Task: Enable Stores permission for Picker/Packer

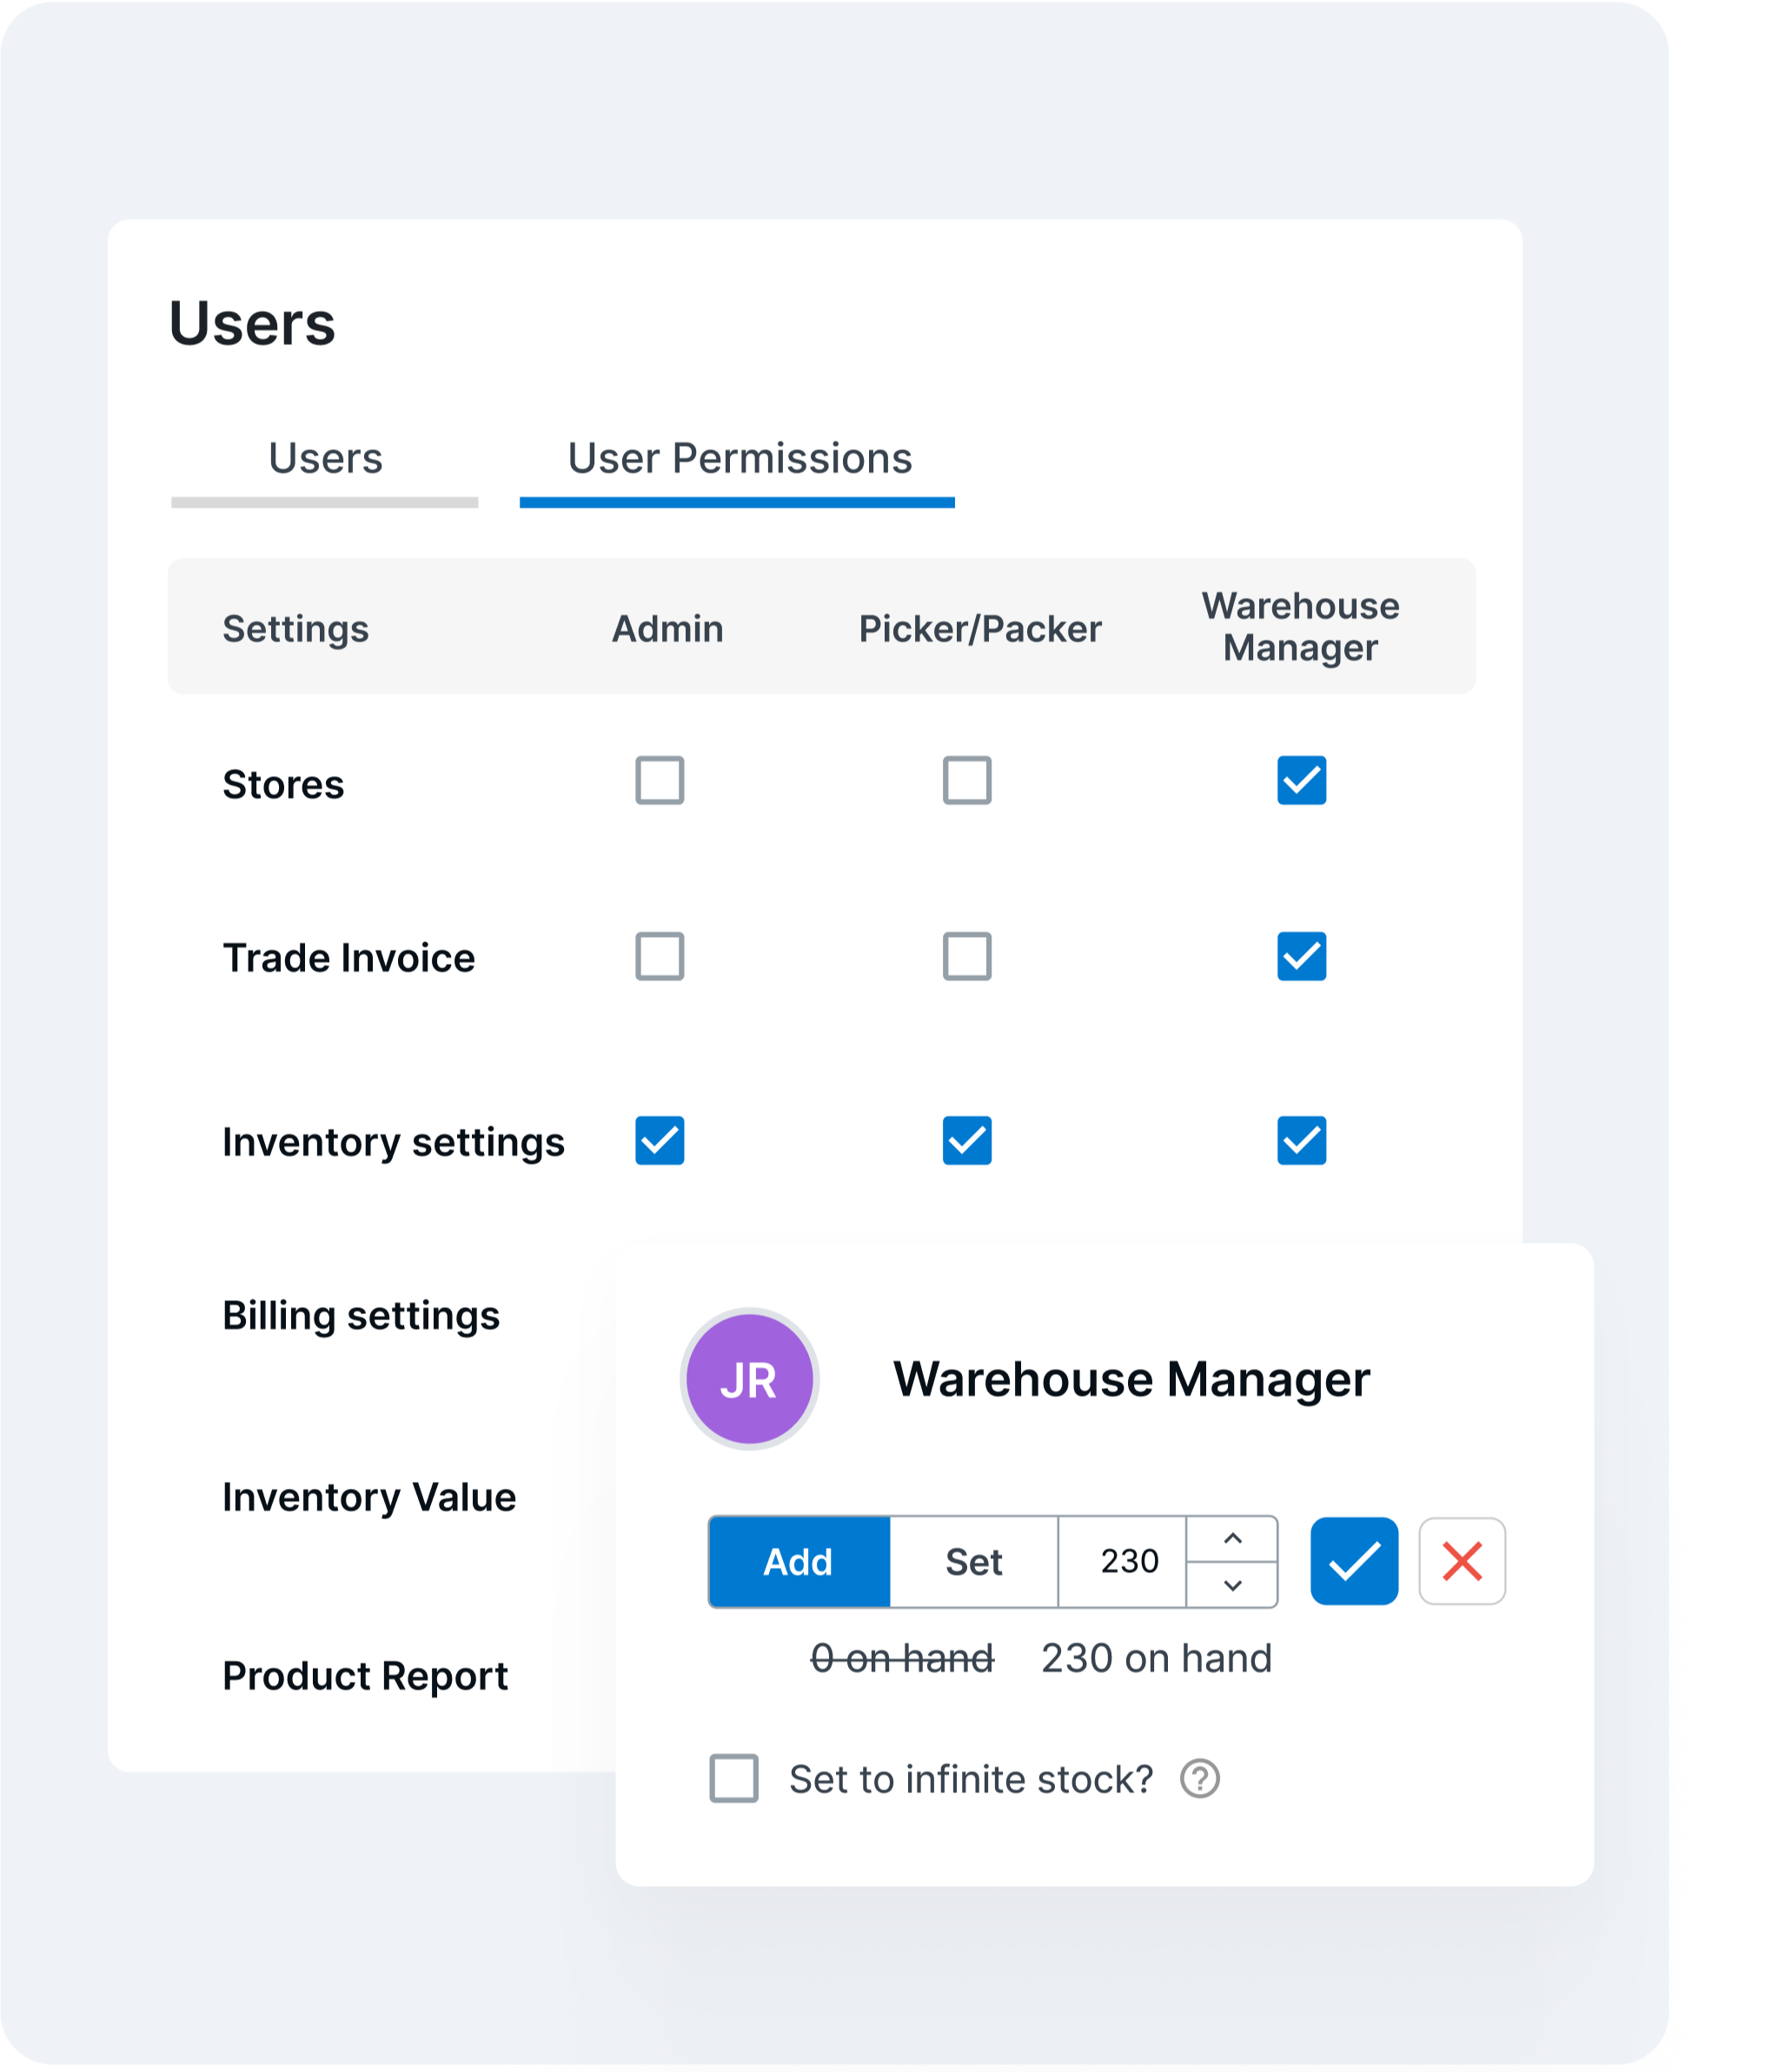Action: [x=967, y=780]
